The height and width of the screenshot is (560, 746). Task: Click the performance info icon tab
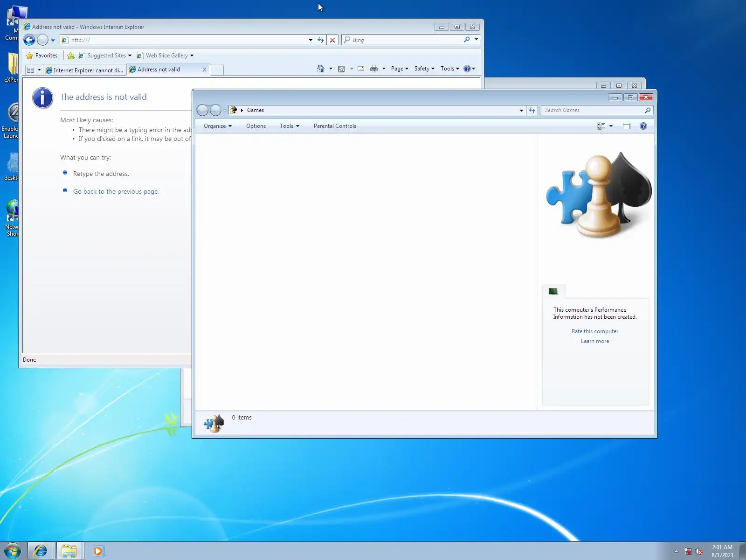[x=553, y=292]
